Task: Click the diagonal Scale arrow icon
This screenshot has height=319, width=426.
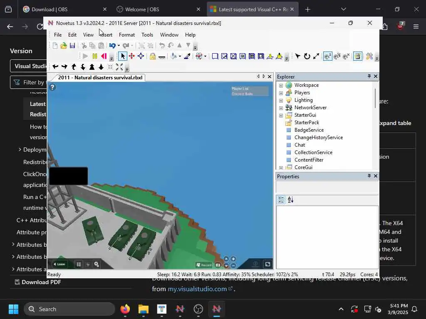Action: (x=316, y=56)
